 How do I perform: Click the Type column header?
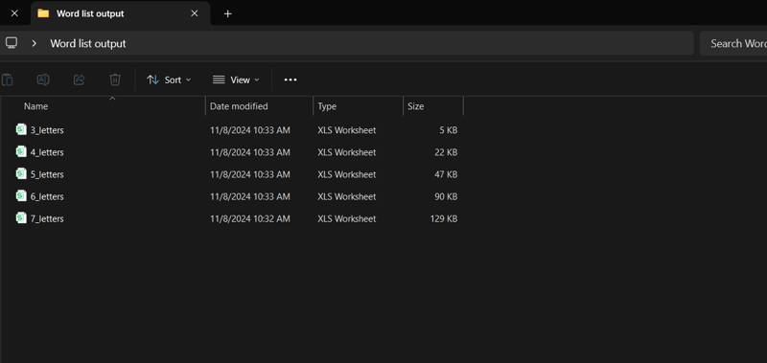[327, 106]
